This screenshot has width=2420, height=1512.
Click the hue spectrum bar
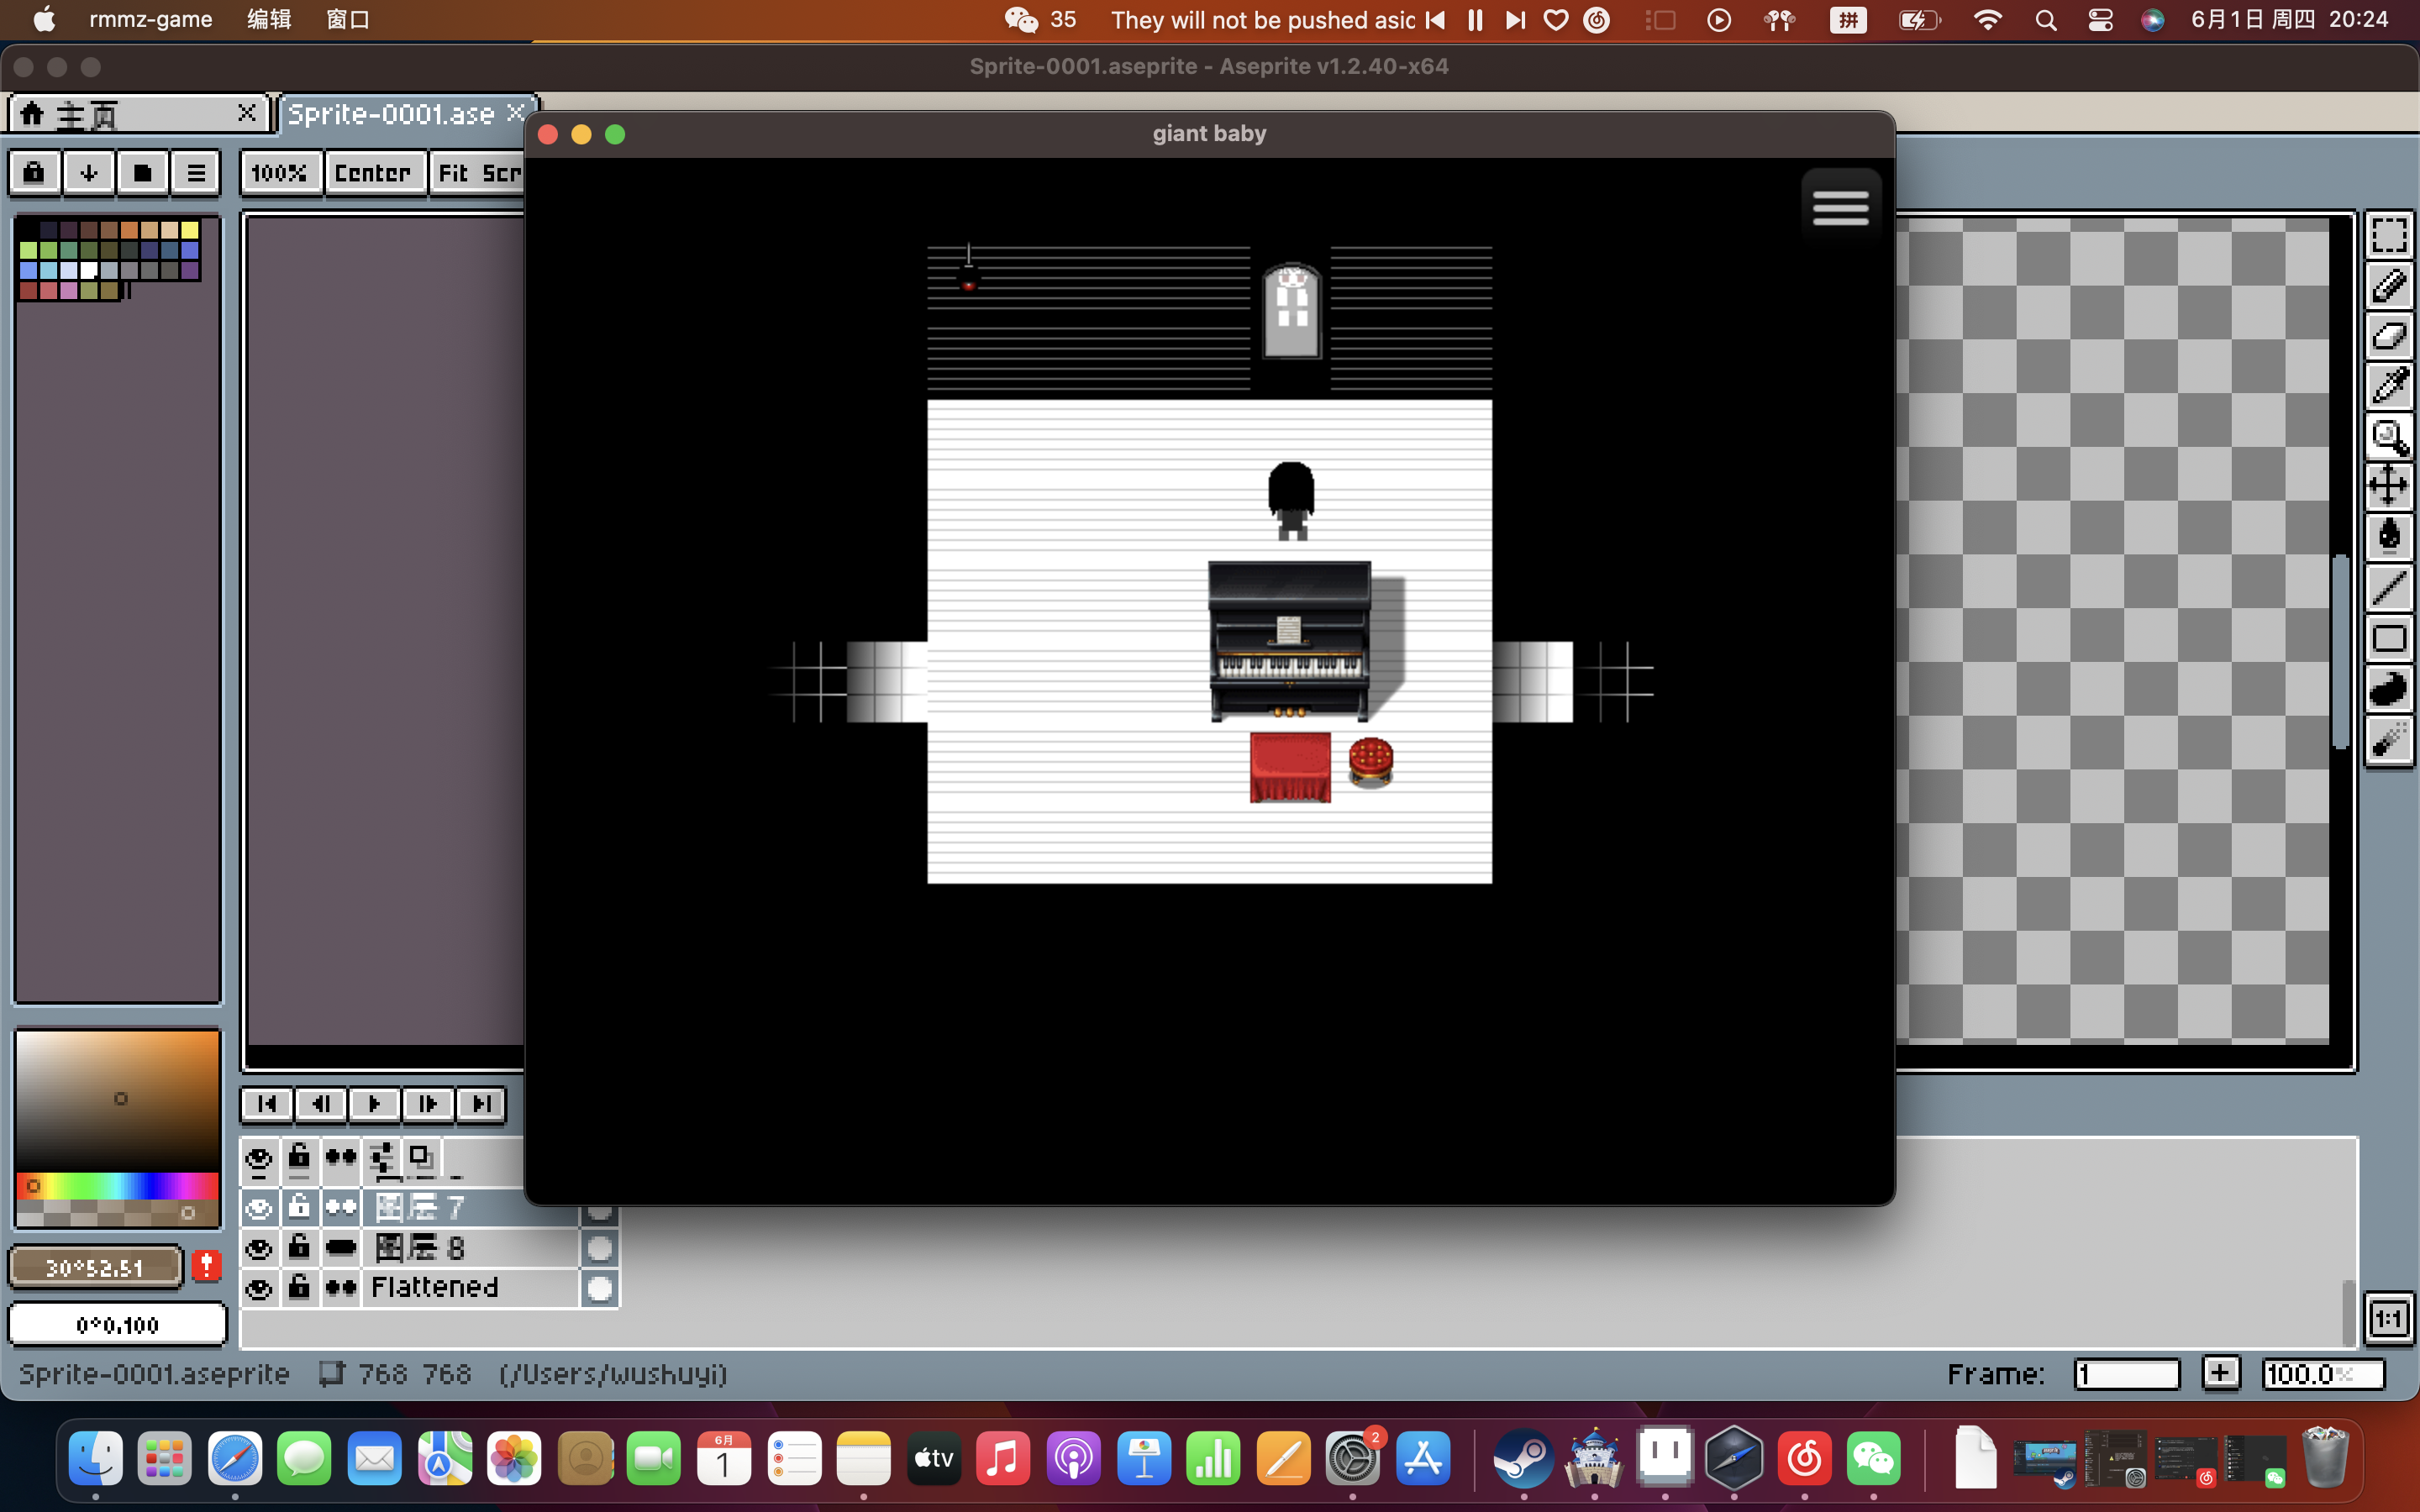coord(117,1186)
